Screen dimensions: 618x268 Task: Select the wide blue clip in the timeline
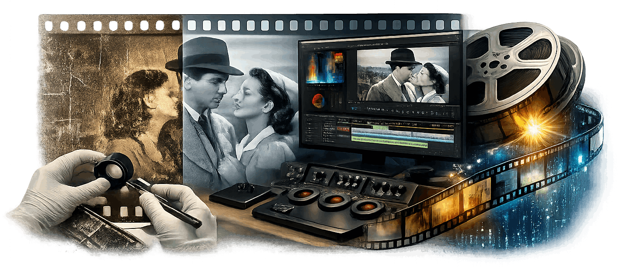(403, 135)
